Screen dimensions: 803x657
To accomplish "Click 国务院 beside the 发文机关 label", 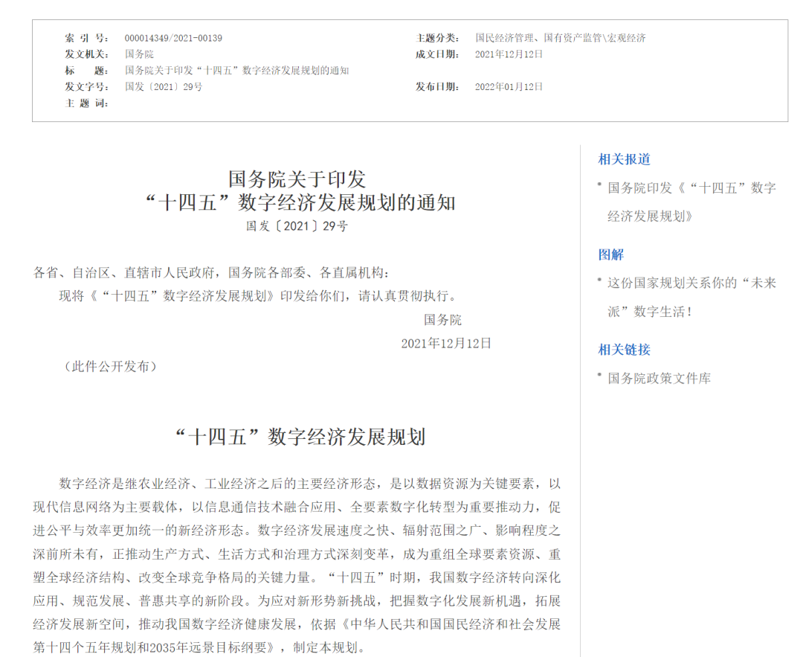I will [x=139, y=54].
